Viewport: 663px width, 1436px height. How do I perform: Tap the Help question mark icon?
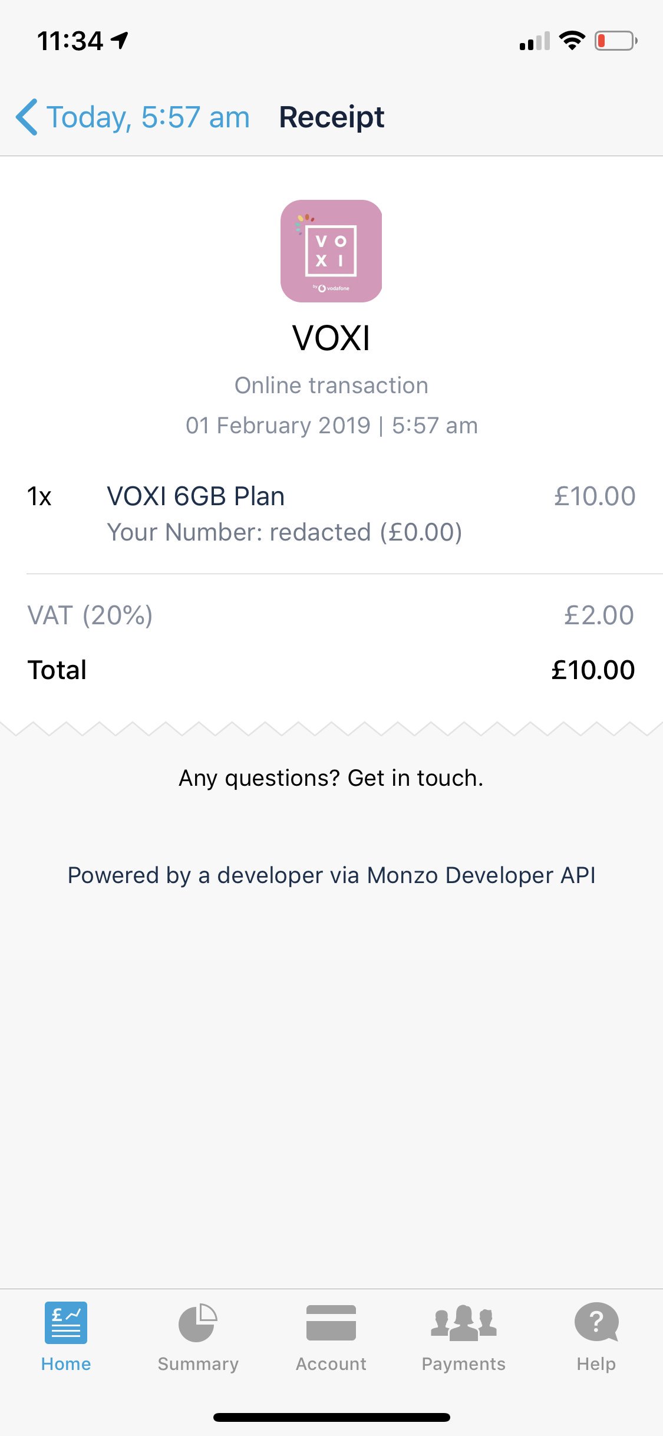pos(596,1322)
